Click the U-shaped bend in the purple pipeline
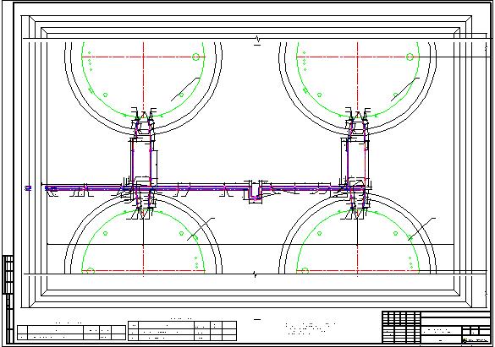 click(255, 193)
